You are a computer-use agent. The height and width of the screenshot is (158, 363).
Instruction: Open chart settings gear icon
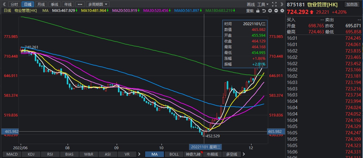[282, 11]
